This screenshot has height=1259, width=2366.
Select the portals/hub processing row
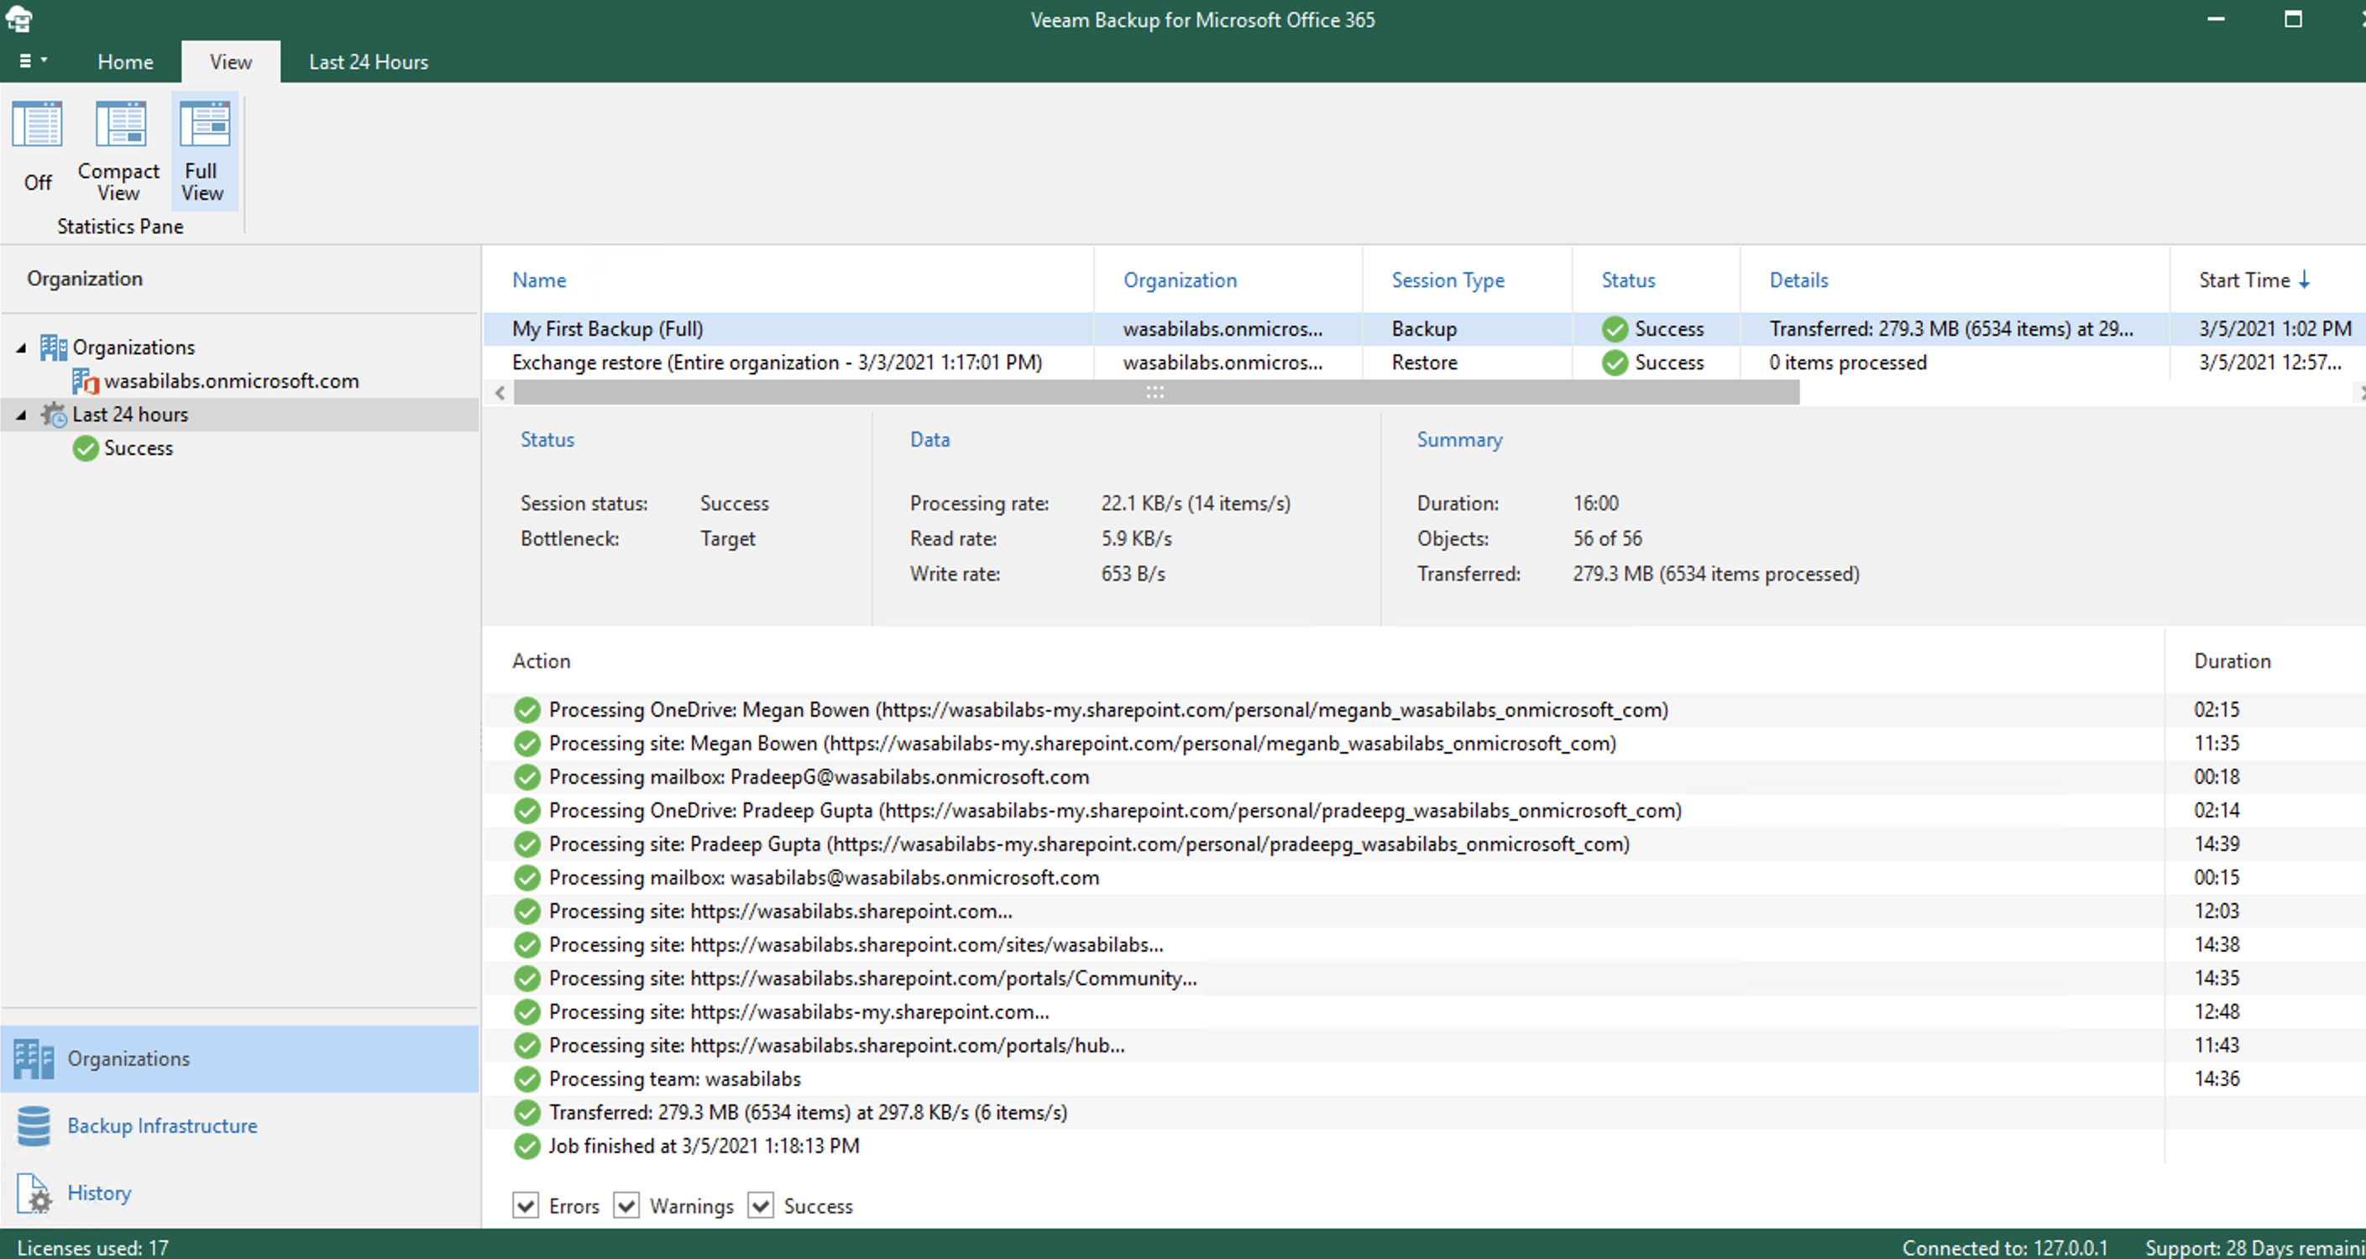point(1425,1045)
